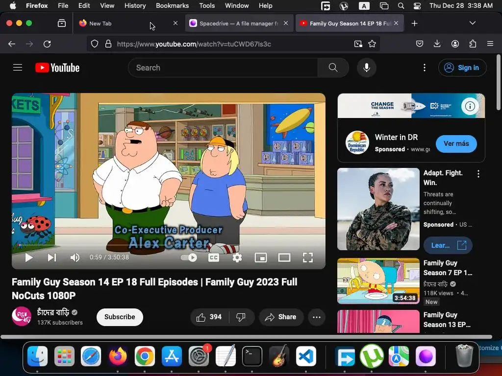Open more actions ellipsis below video
Image resolution: width=502 pixels, height=376 pixels.
pyautogui.click(x=317, y=317)
